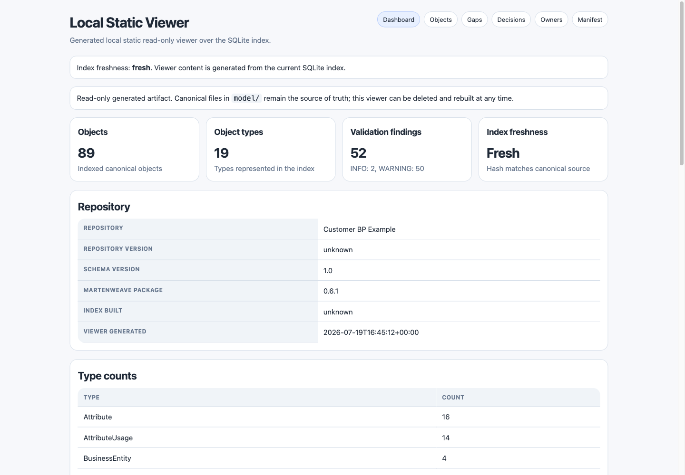Click the Indexed canonical objects caption
Image resolution: width=685 pixels, height=475 pixels.
[120, 169]
